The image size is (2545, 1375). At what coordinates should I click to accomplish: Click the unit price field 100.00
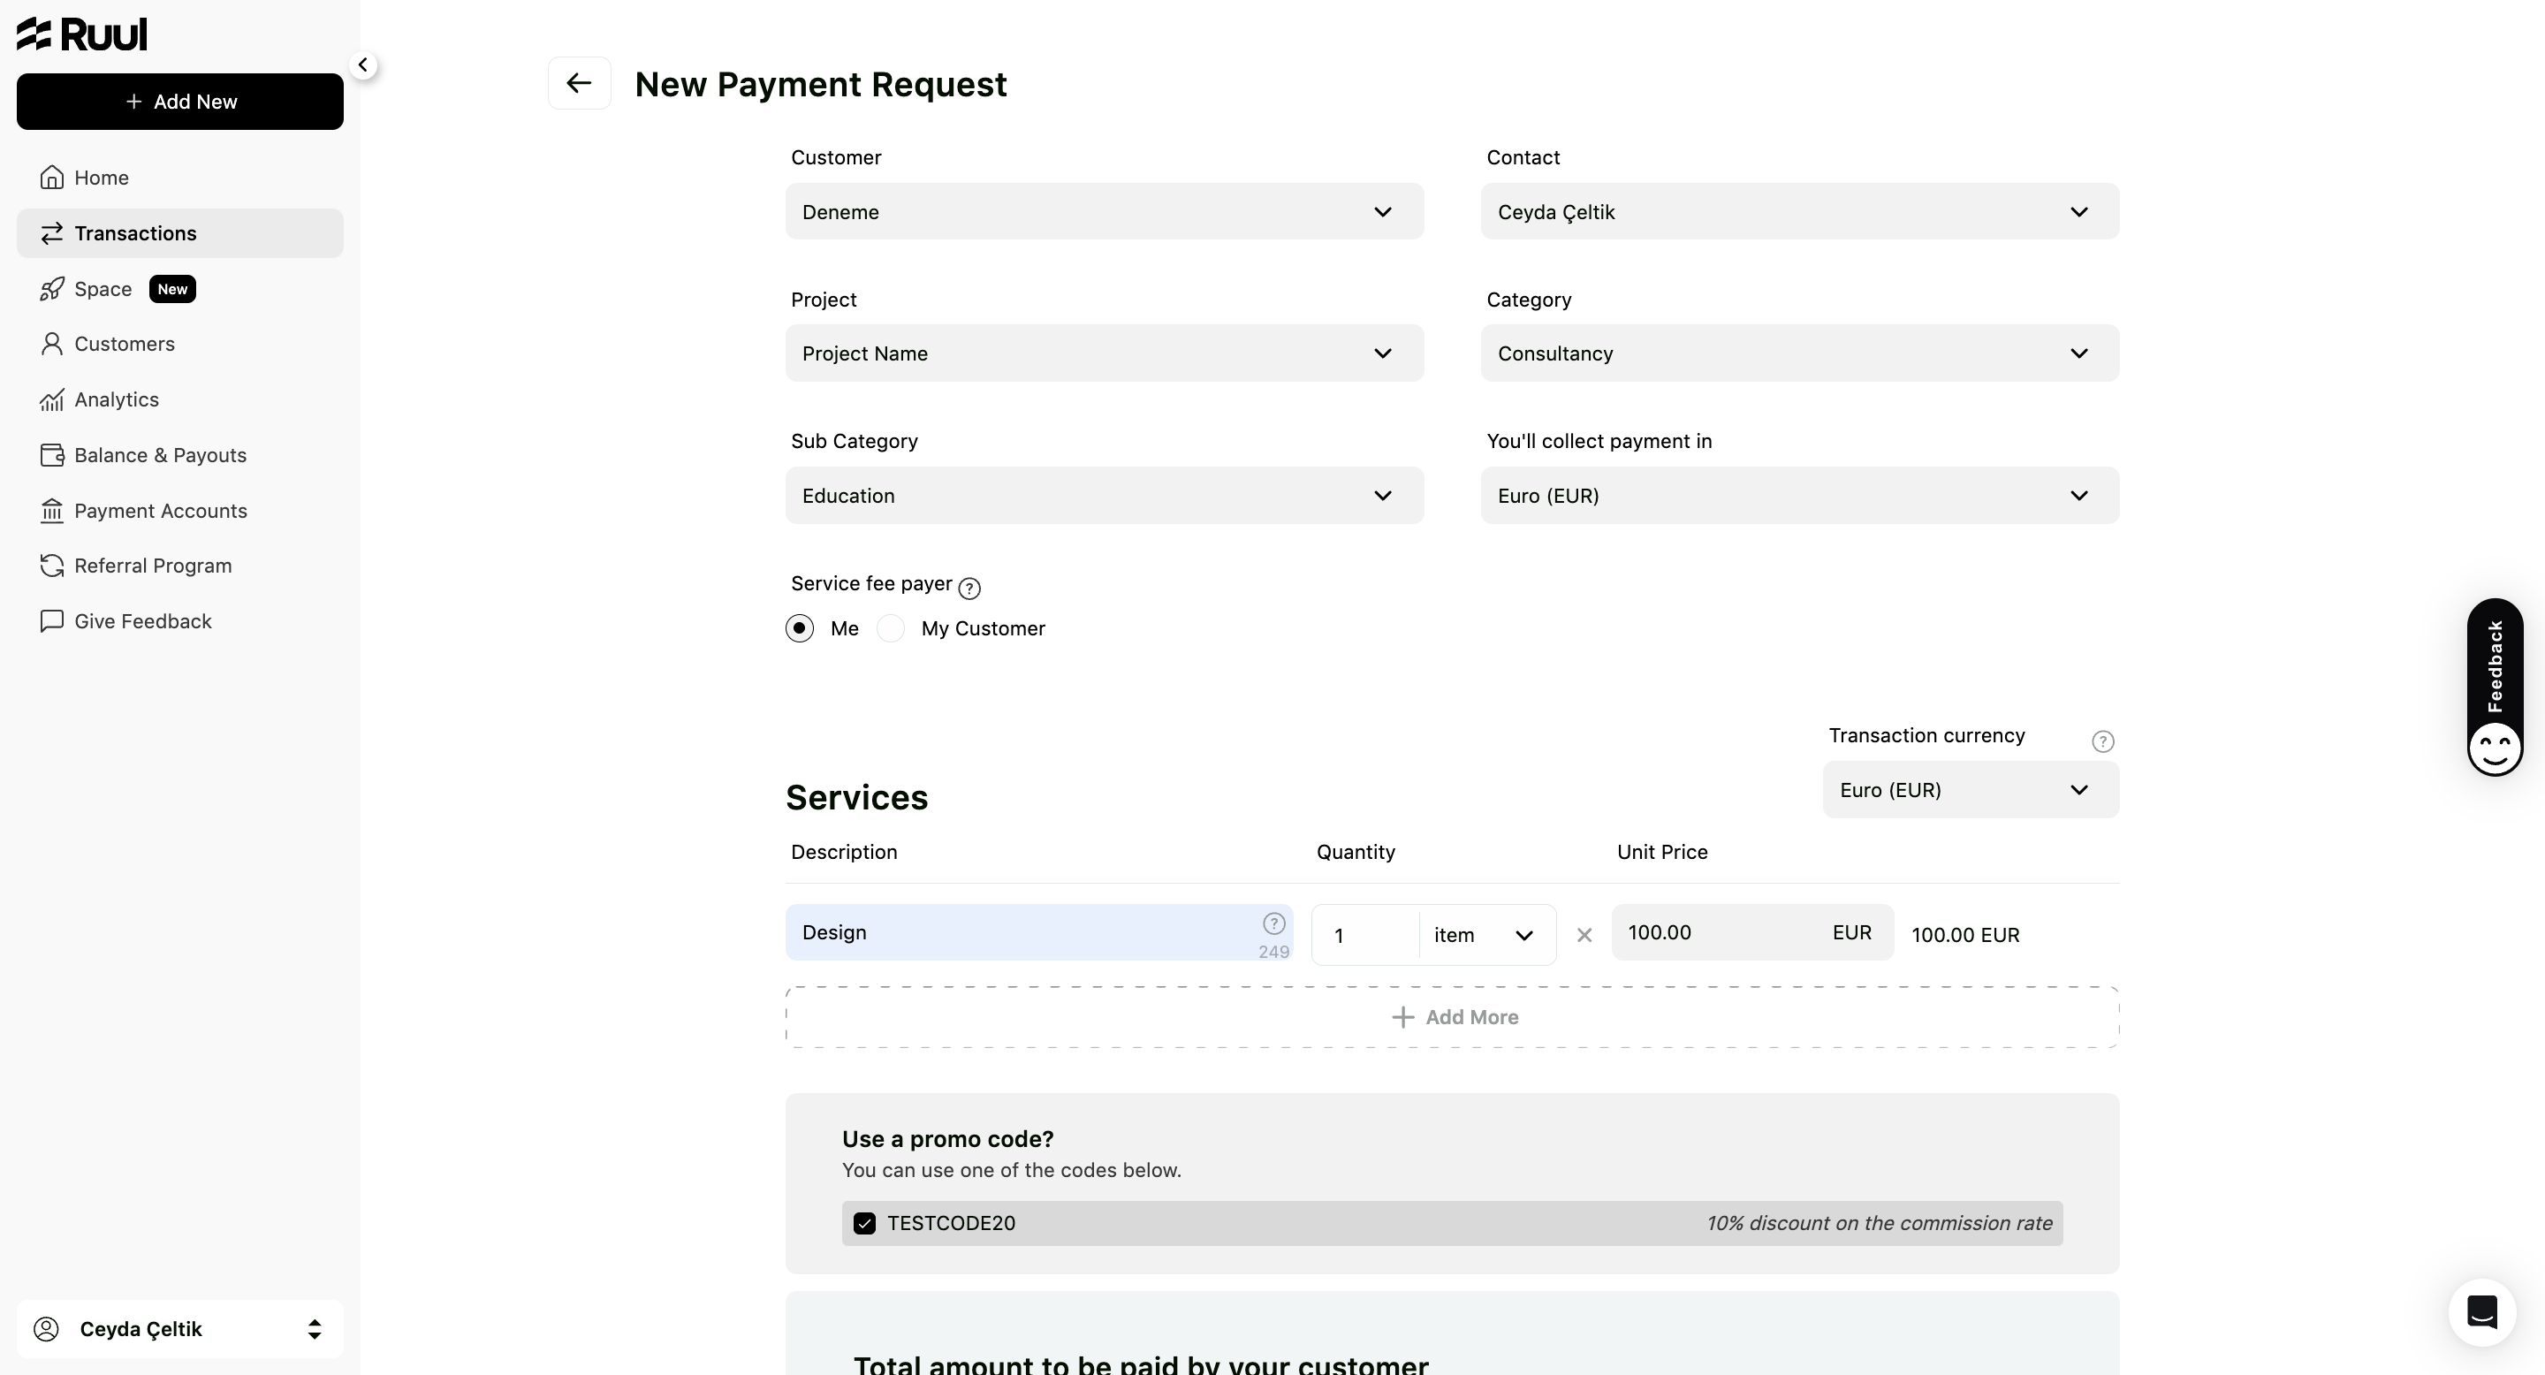pos(1752,932)
